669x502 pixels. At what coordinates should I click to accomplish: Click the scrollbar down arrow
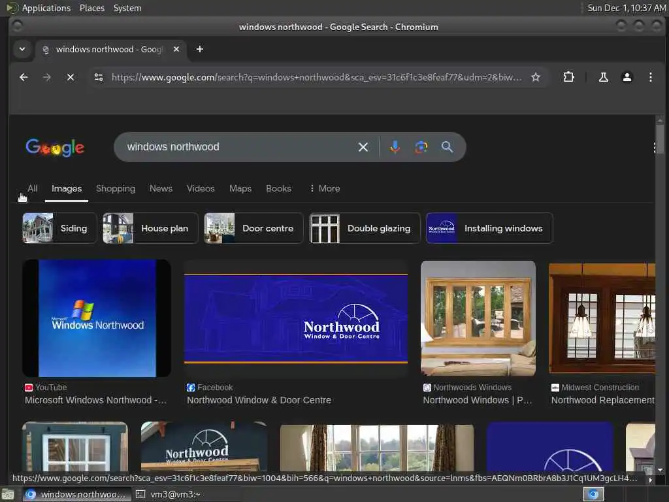660,470
